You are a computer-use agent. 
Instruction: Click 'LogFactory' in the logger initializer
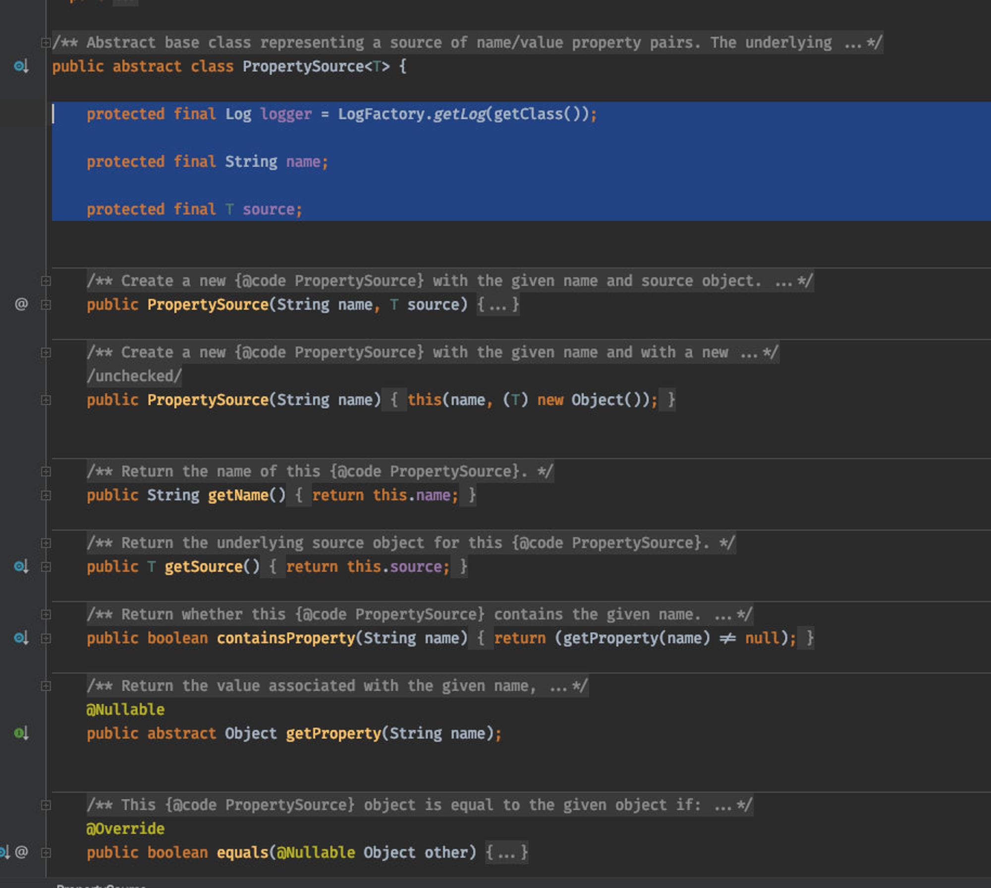[x=381, y=114]
